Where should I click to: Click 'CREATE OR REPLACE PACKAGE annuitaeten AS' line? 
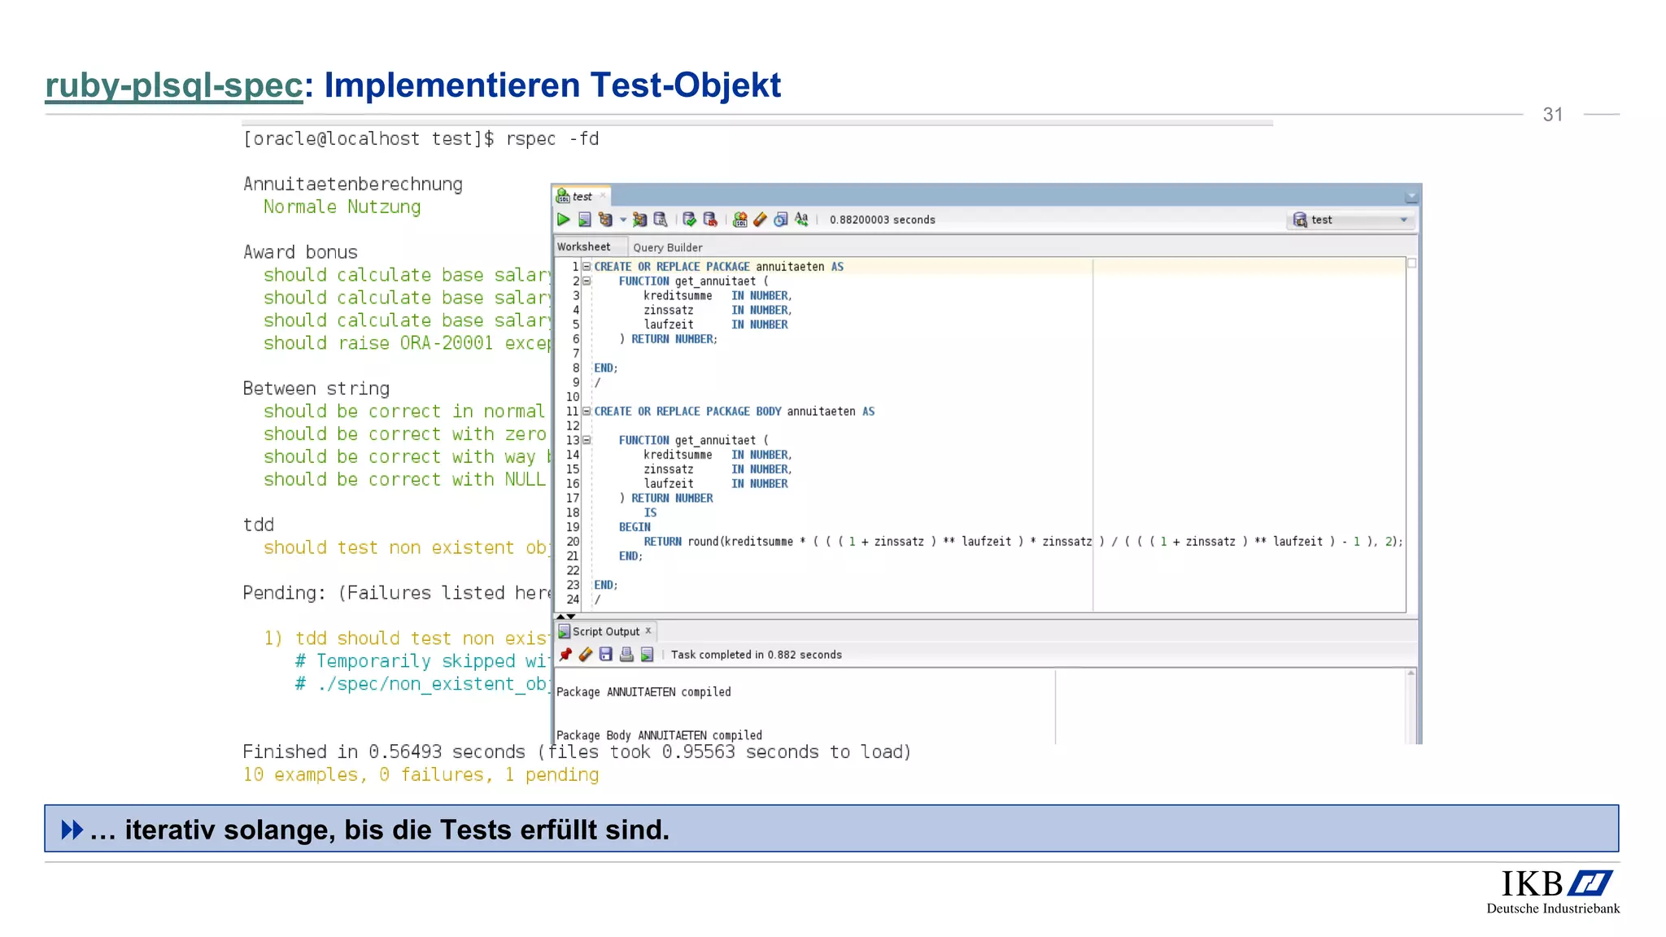click(x=718, y=267)
